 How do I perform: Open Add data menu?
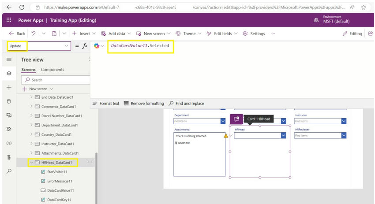[x=116, y=33]
